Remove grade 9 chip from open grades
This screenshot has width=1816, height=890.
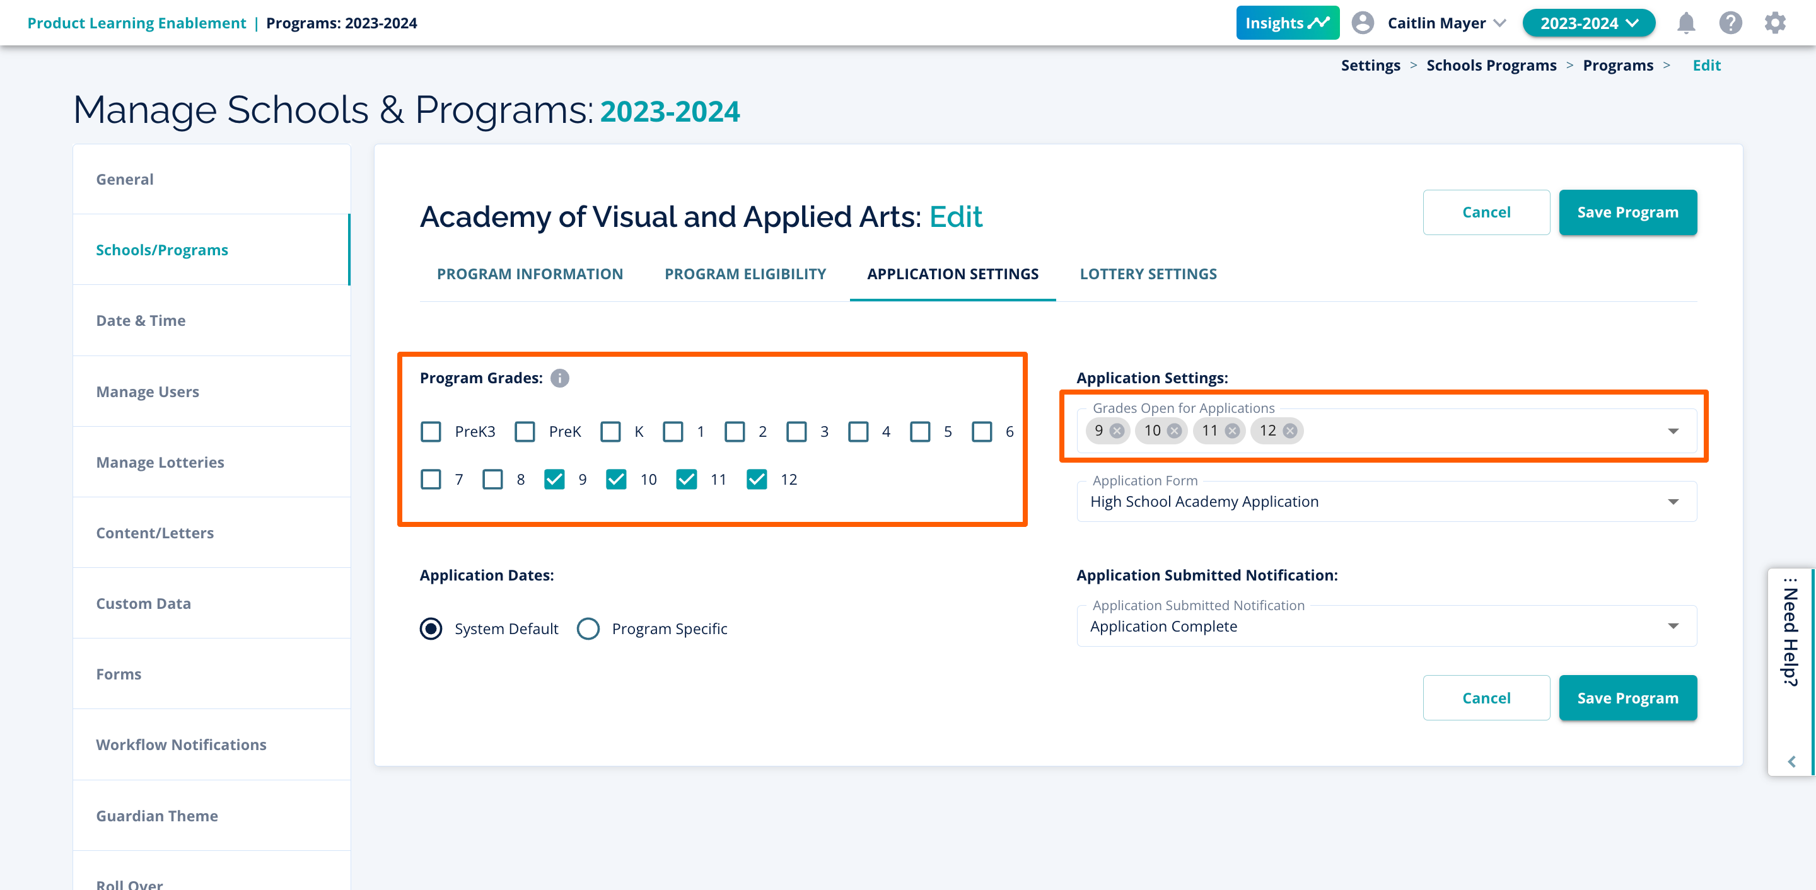[1117, 431]
